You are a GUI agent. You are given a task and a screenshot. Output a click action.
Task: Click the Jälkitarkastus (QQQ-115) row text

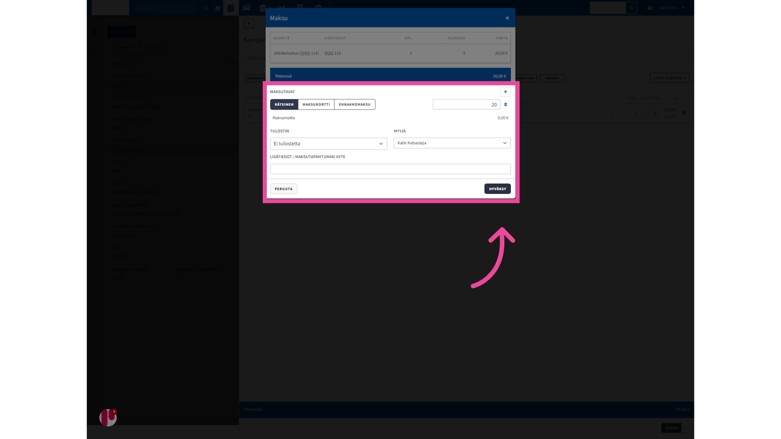click(296, 53)
